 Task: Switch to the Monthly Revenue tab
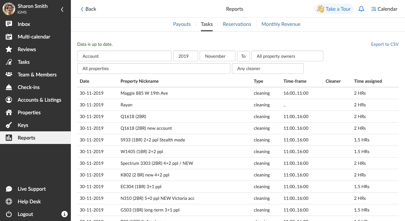coord(281,24)
